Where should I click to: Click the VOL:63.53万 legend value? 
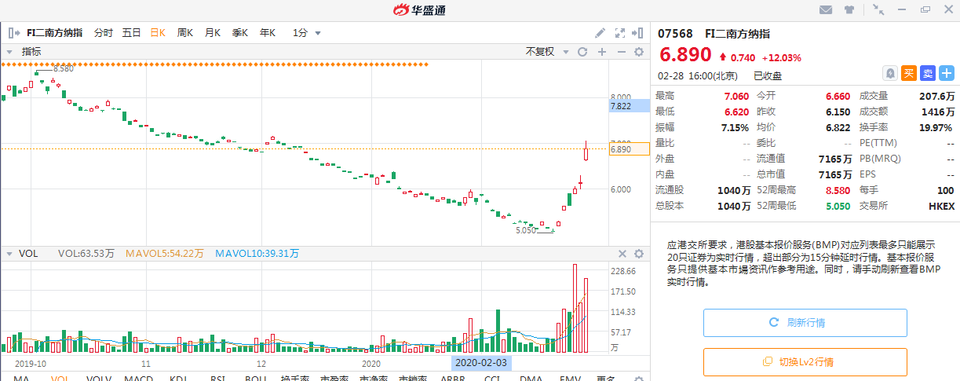click(x=86, y=254)
